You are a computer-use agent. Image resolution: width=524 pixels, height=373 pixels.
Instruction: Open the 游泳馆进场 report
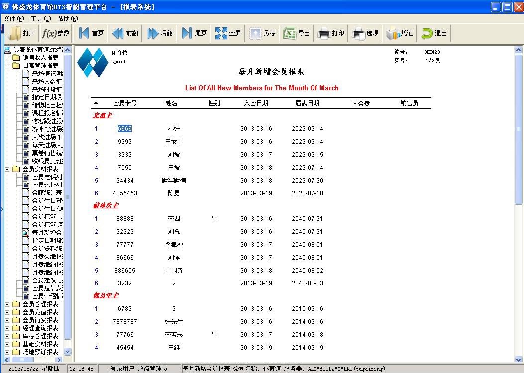47,129
